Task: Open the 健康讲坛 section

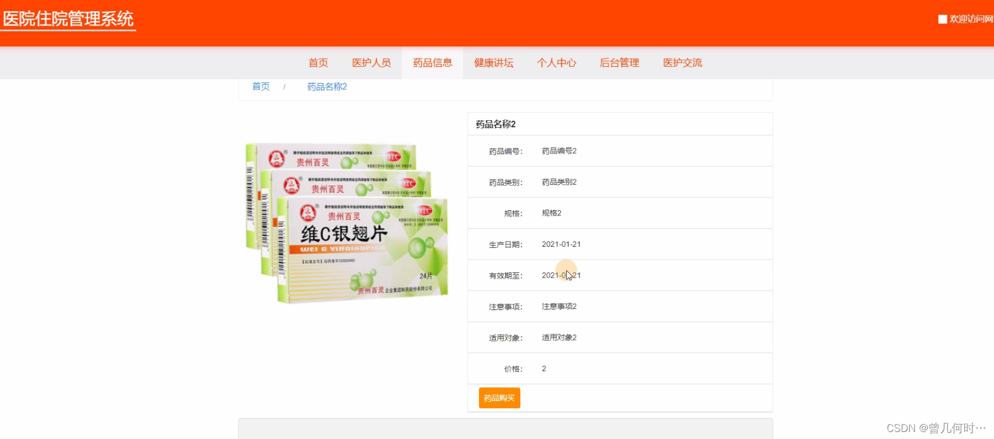Action: (x=494, y=63)
